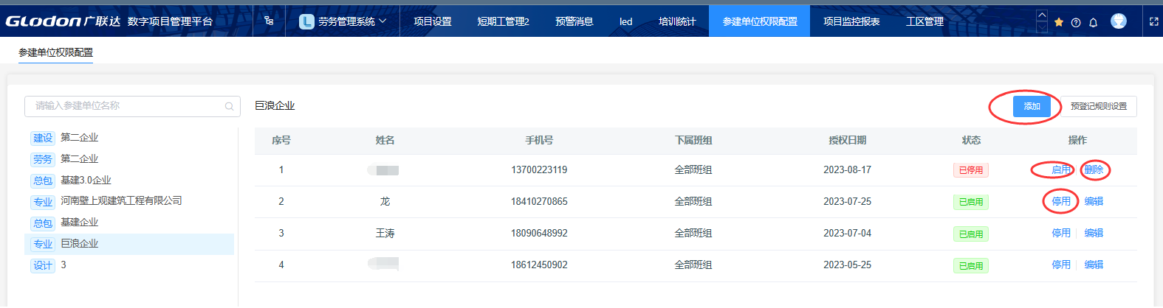Click the 授权日期 column header
Screen dimensions: 1163x308
pyautogui.click(x=848, y=140)
